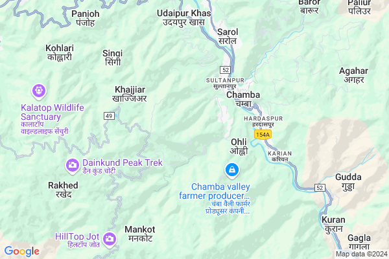Click the route 52 shield near Sarol
This screenshot has height=259, width=389.
(225, 70)
